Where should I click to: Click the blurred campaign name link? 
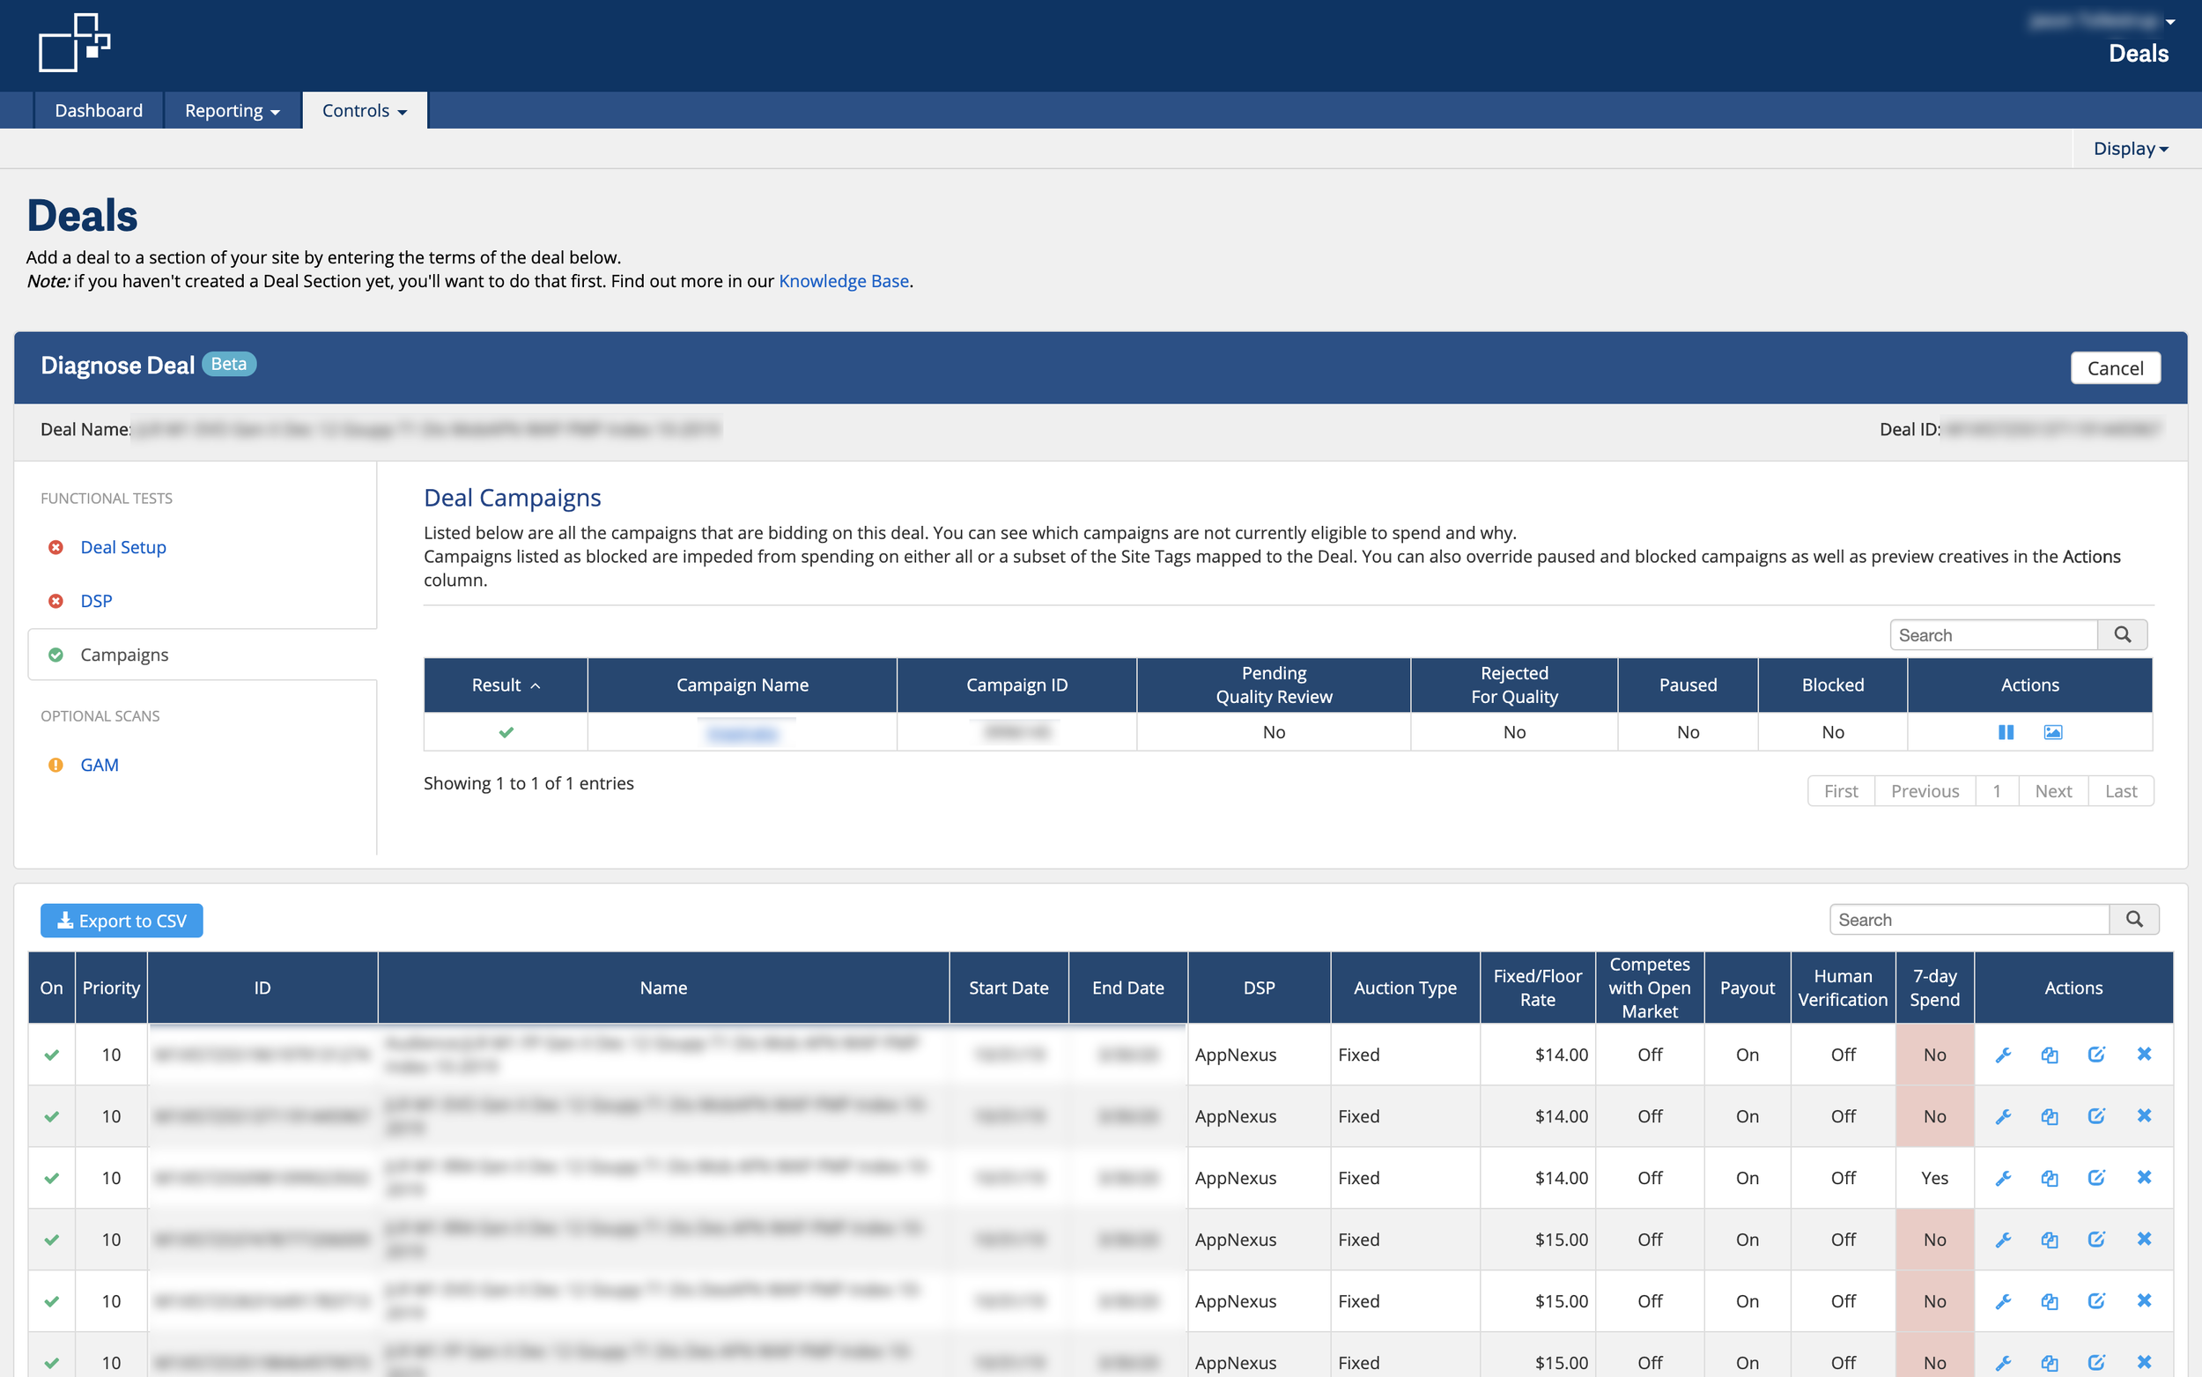pyautogui.click(x=743, y=733)
